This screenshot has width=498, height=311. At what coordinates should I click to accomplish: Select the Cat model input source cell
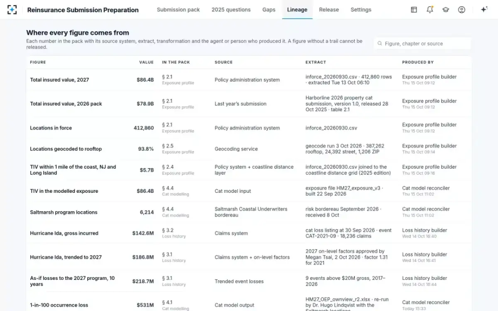coord(233,191)
